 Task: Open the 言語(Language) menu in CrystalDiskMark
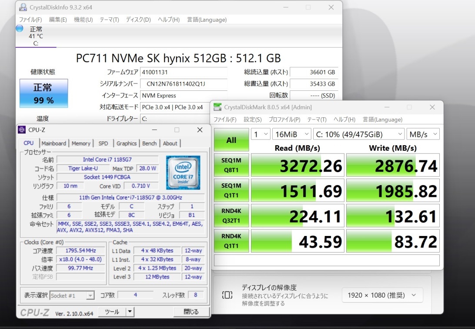383,120
